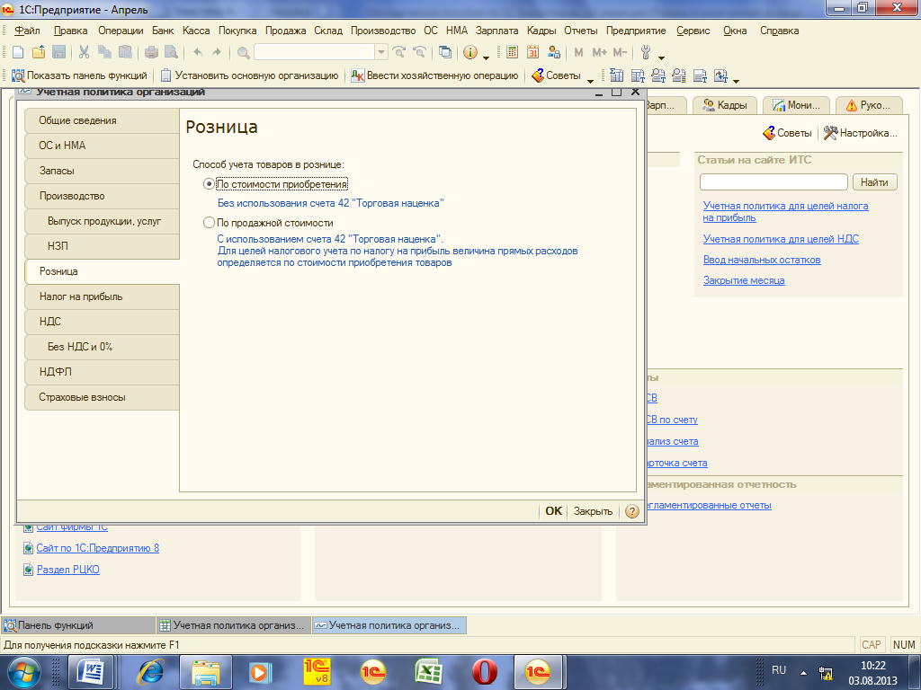
Task: Open Opera browser from the taskbar
Action: pos(484,672)
